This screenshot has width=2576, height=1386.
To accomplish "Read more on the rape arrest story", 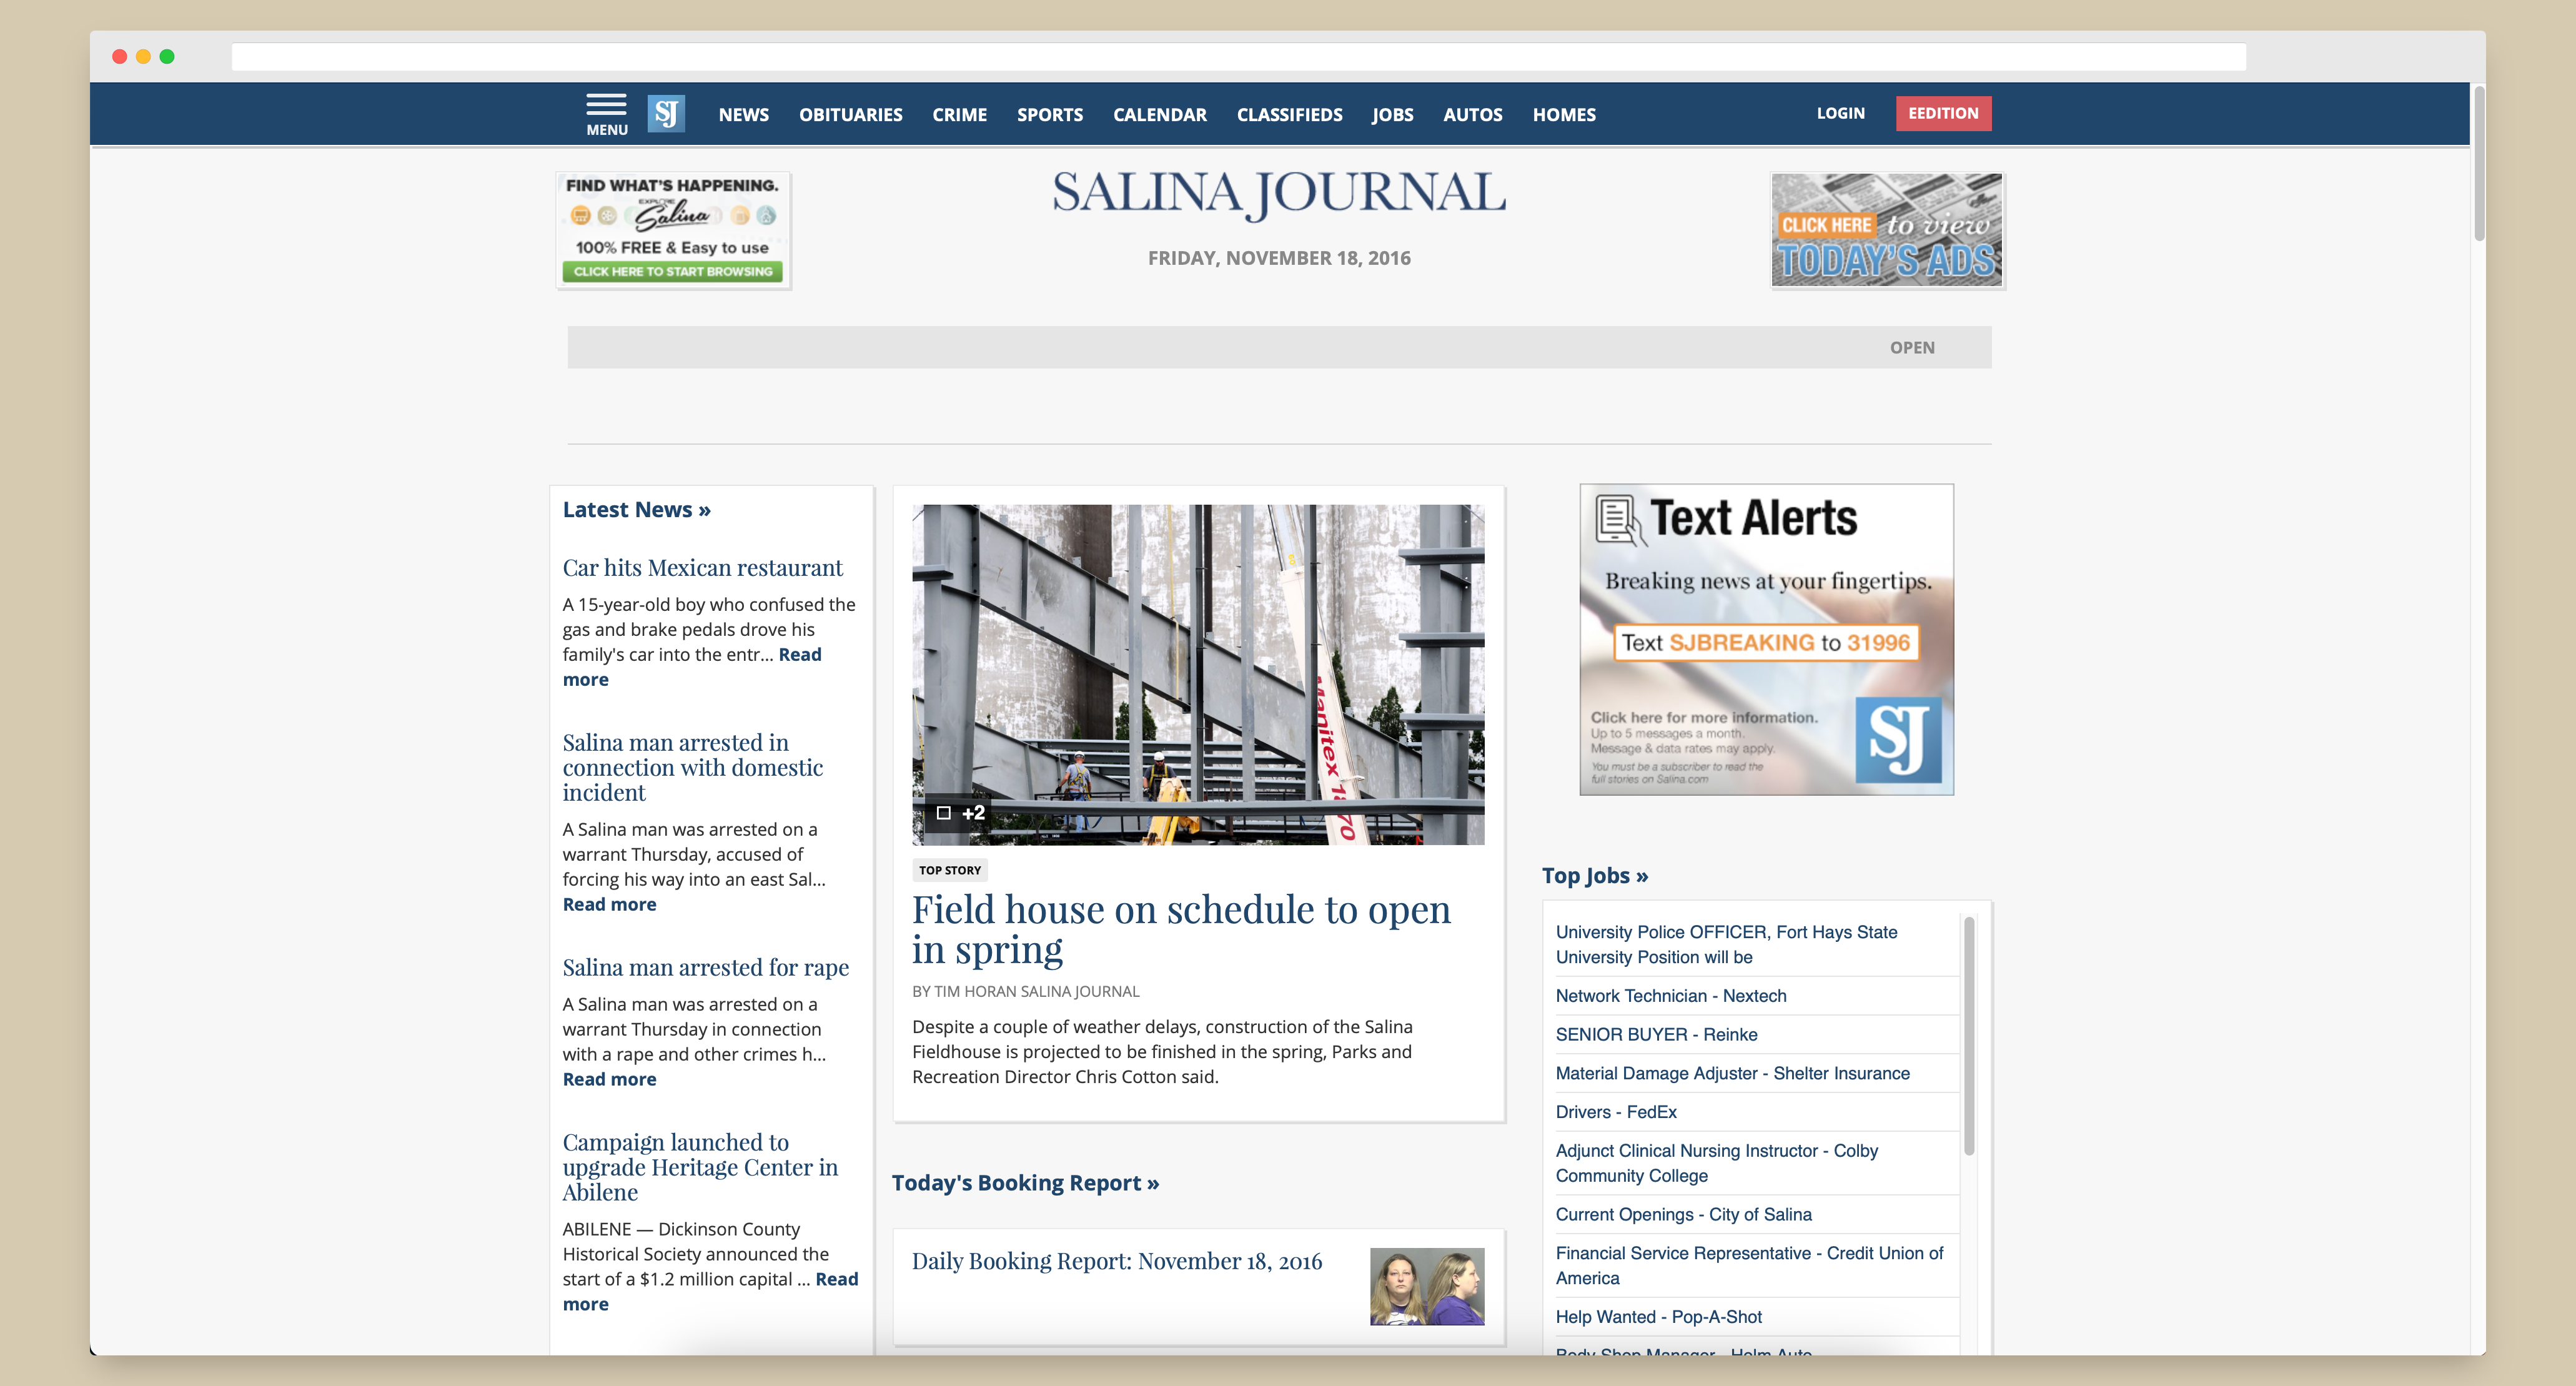I will [x=609, y=1079].
